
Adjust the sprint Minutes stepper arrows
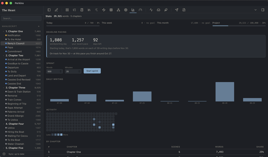pyautogui.click(x=79, y=71)
